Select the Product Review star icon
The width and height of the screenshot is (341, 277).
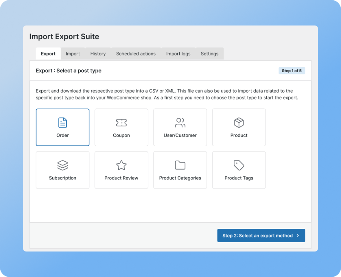121,165
